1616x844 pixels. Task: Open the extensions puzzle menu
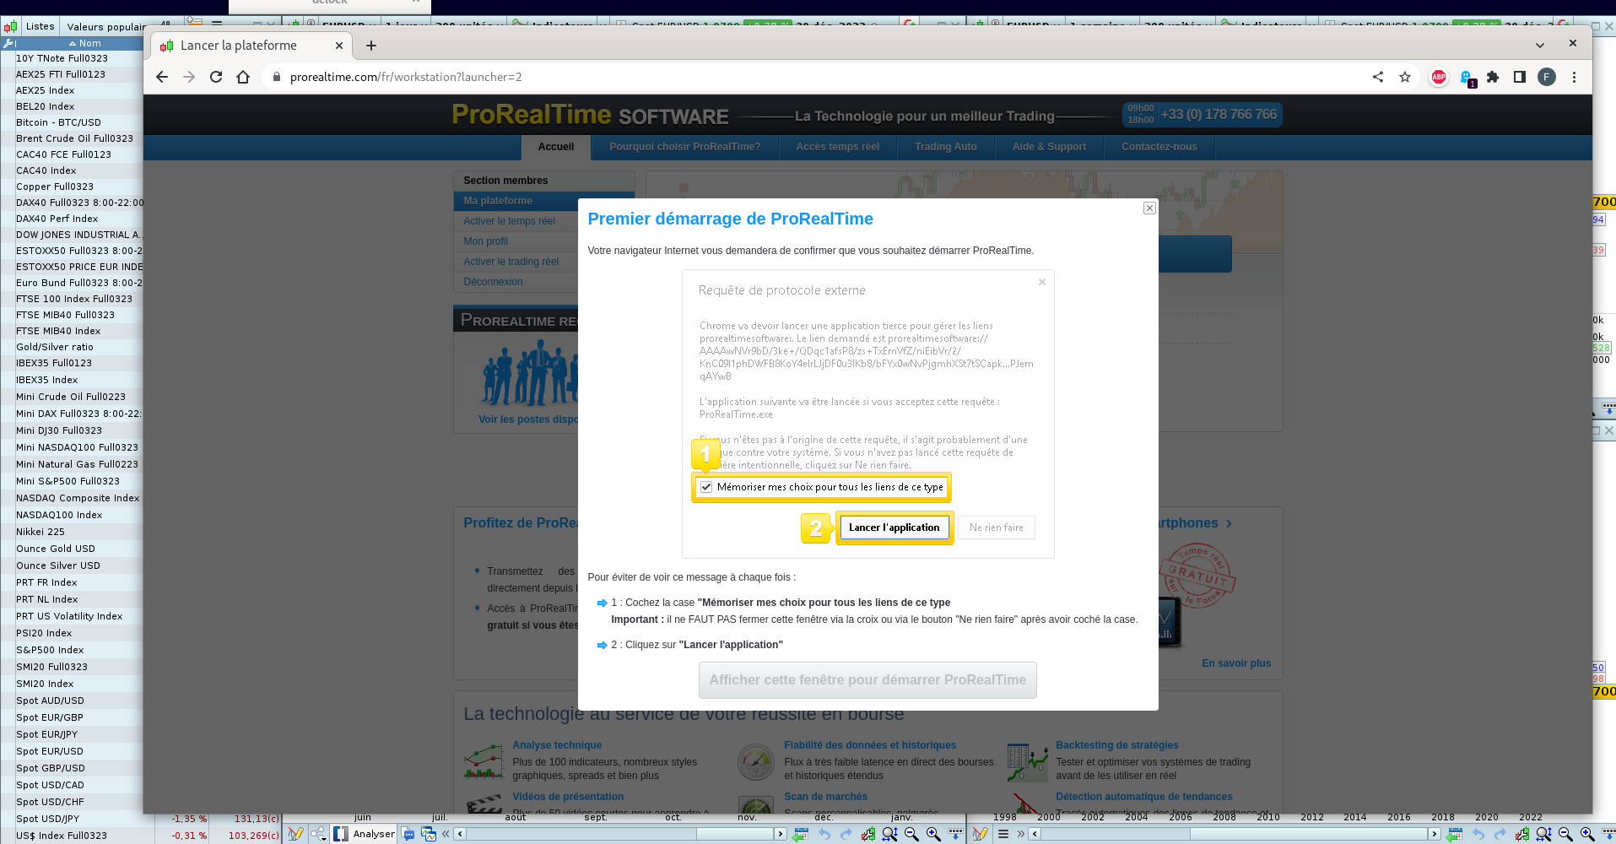click(x=1493, y=77)
